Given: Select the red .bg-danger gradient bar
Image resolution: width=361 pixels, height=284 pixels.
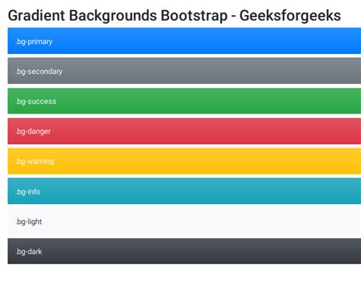Looking at the screenshot, I should pyautogui.click(x=184, y=131).
